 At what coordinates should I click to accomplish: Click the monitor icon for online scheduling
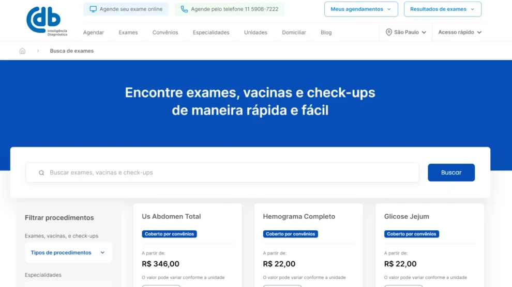93,9
